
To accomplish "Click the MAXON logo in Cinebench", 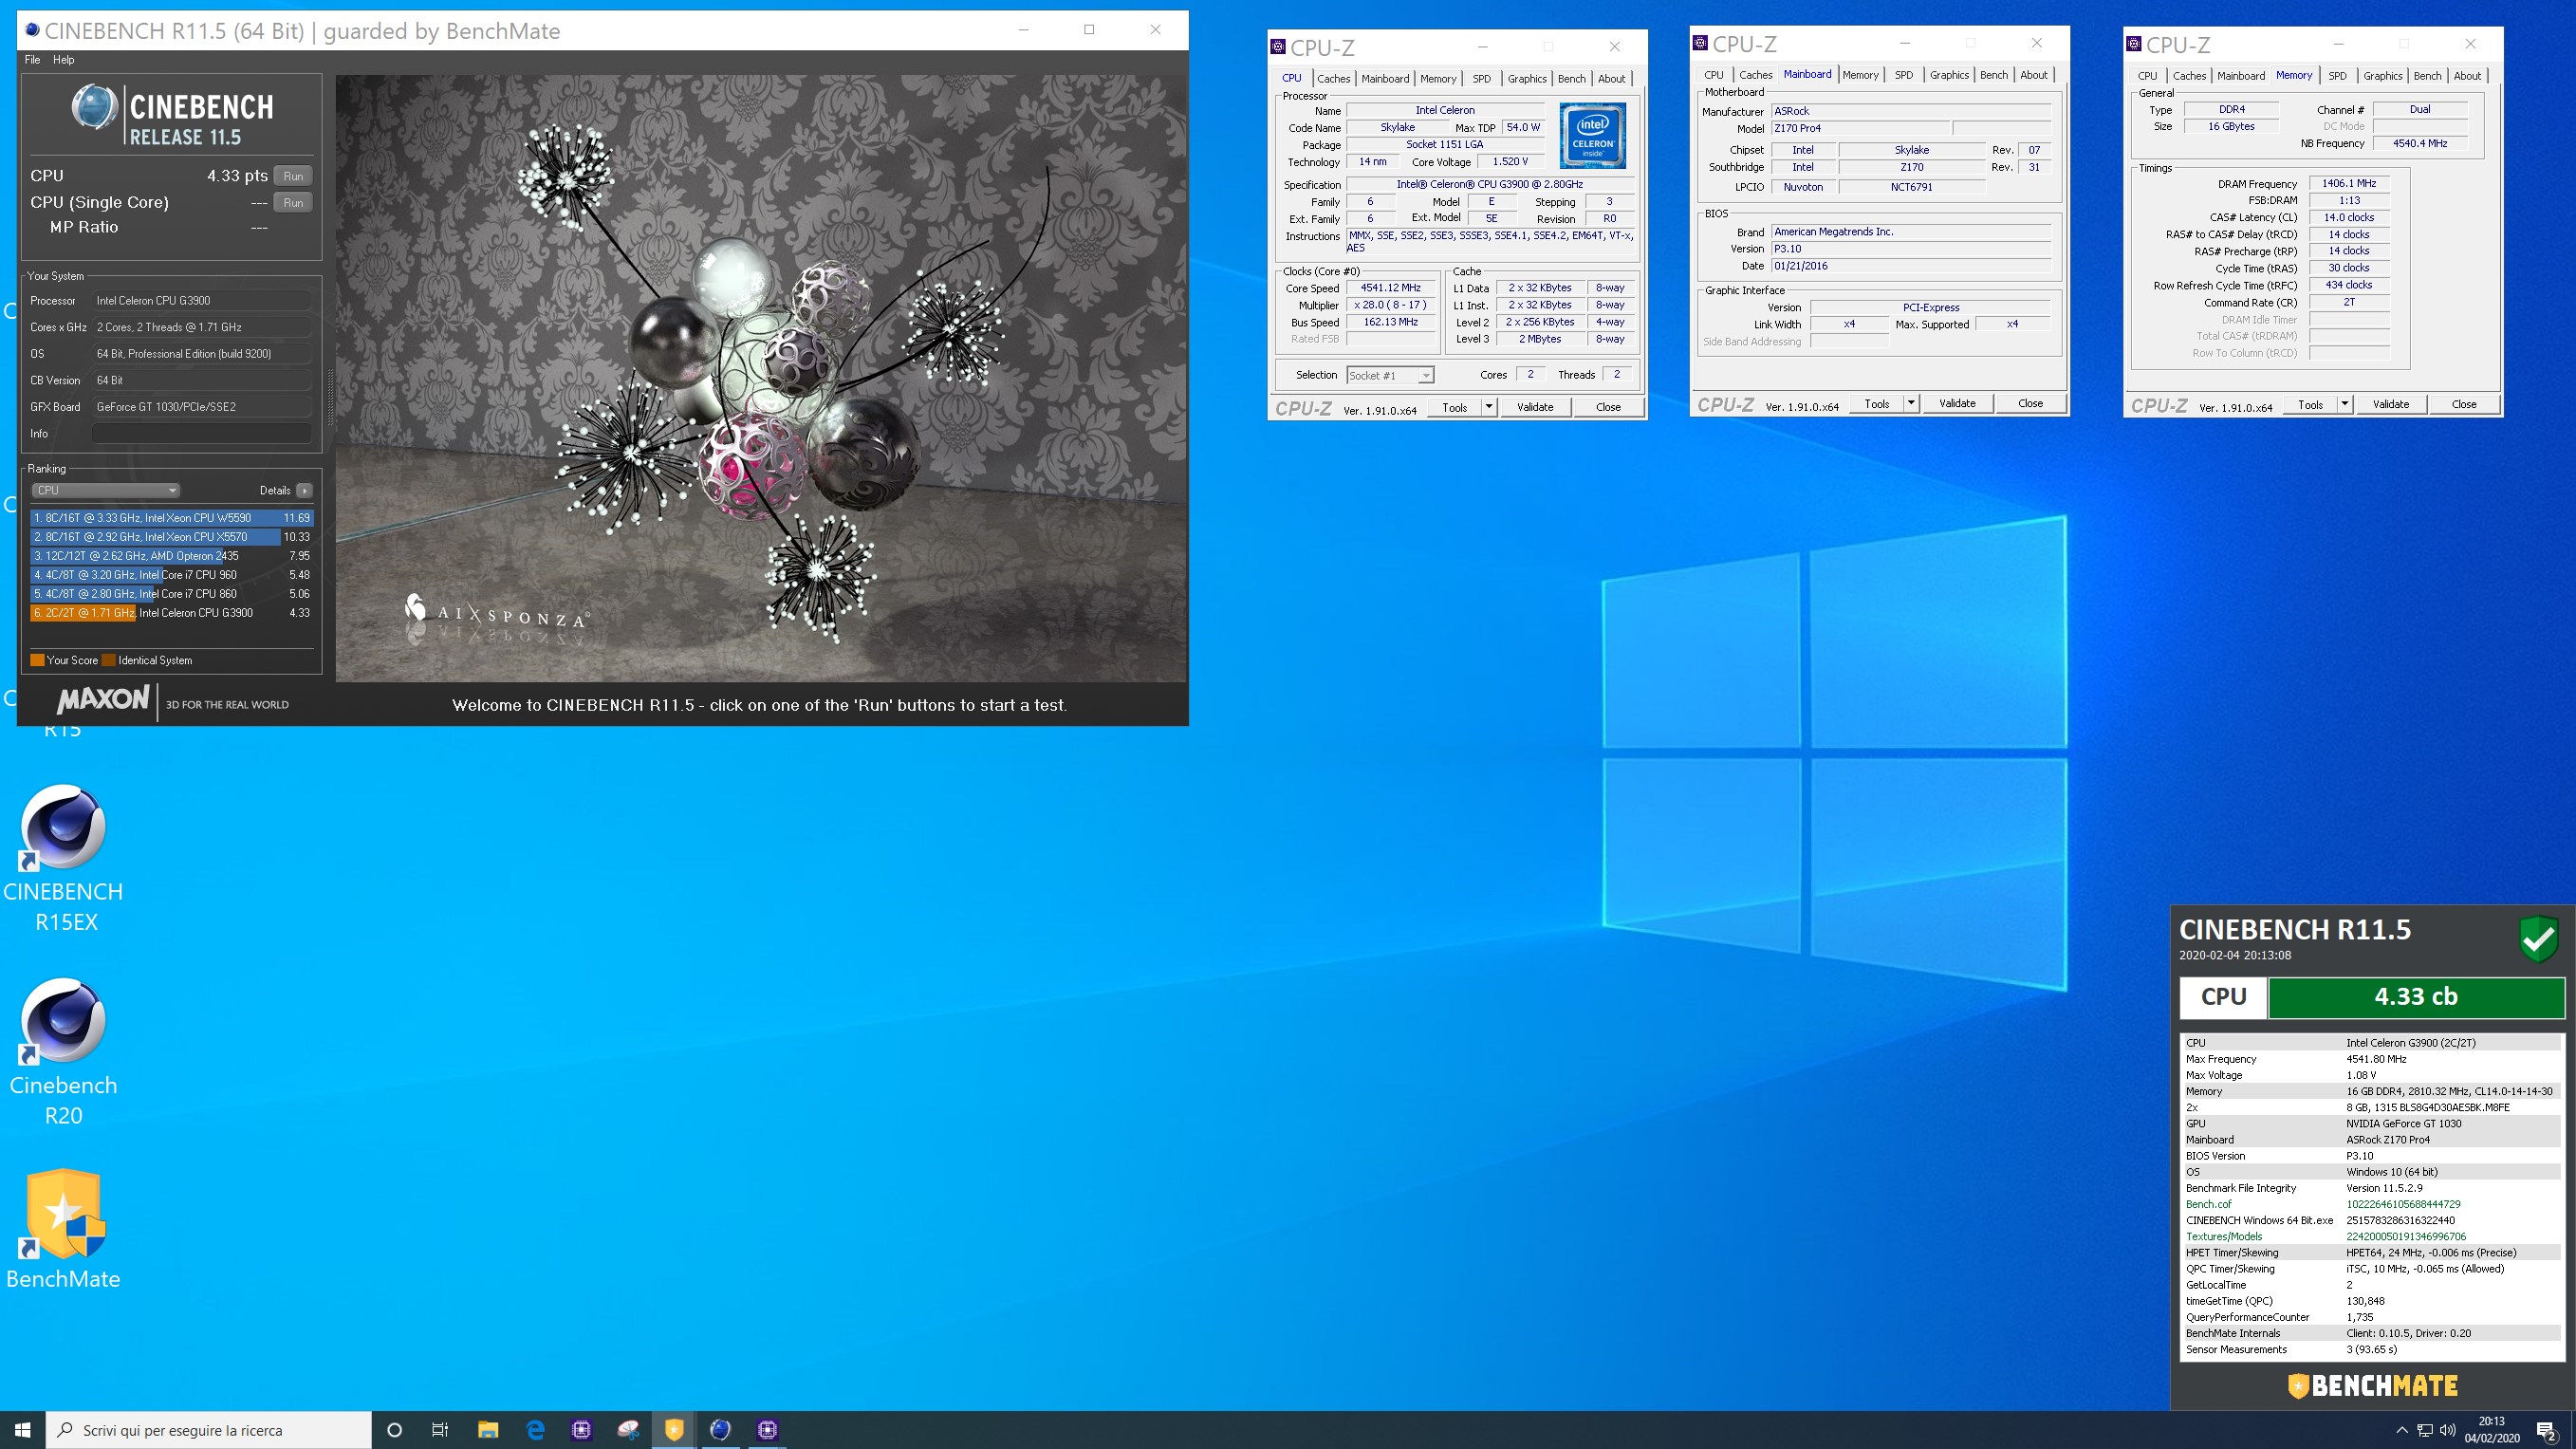I will click(103, 700).
